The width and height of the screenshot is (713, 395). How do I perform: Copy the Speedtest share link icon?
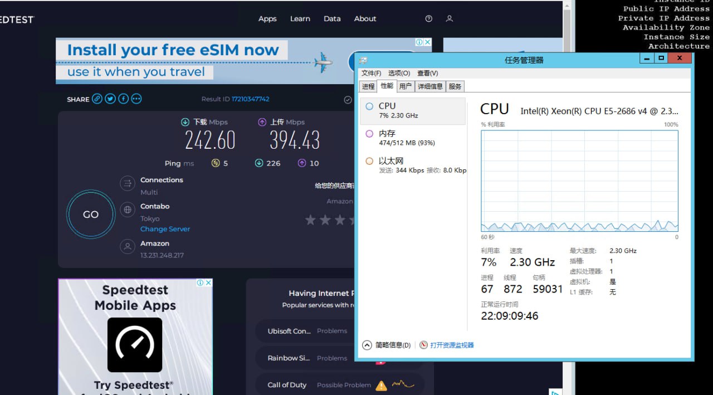click(97, 99)
